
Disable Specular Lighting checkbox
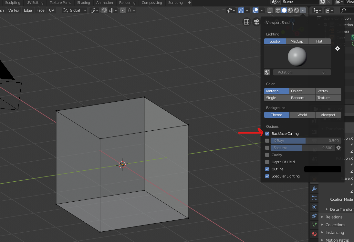267,176
